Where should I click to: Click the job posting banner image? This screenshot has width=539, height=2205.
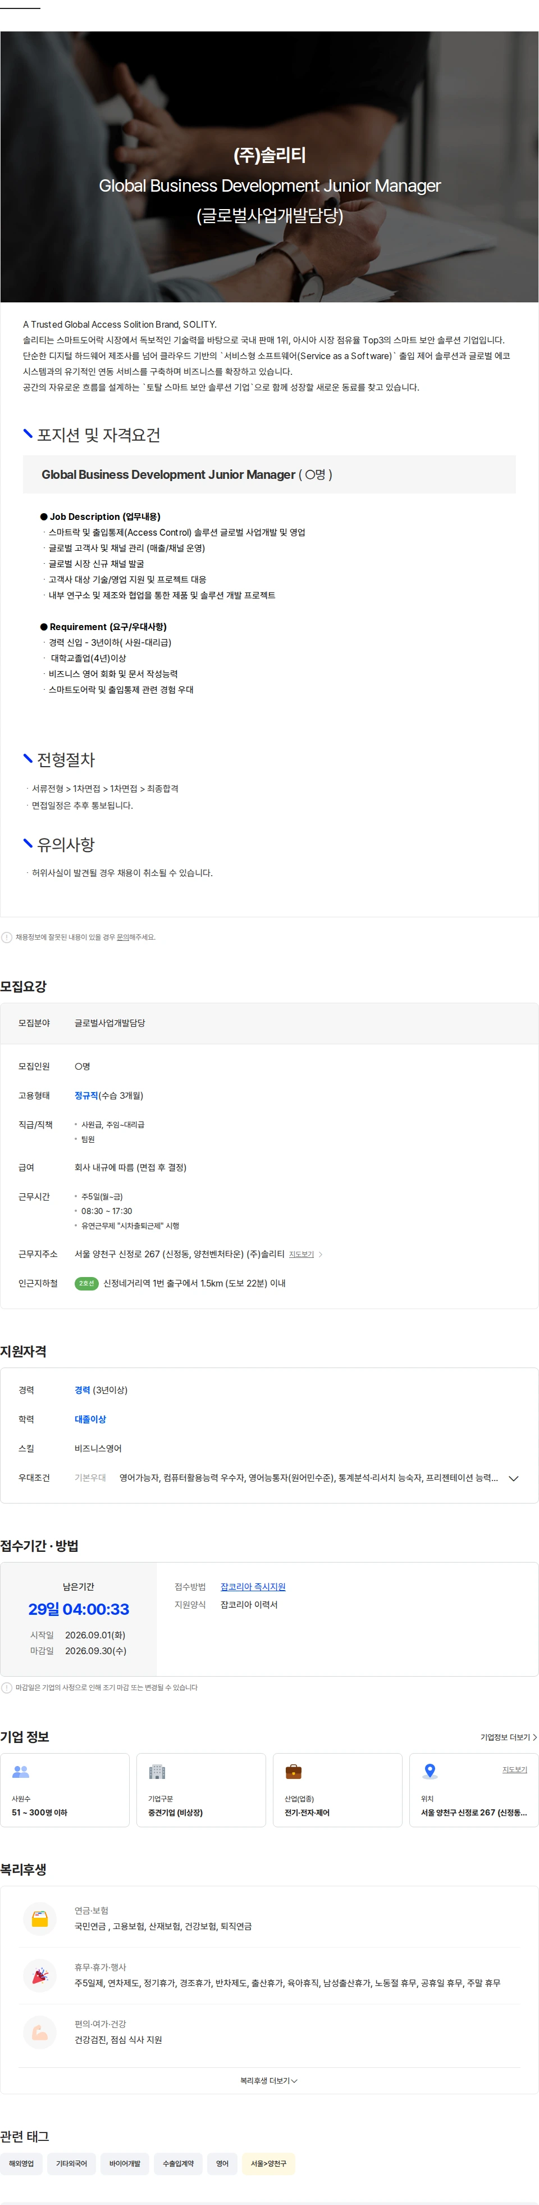(269, 167)
